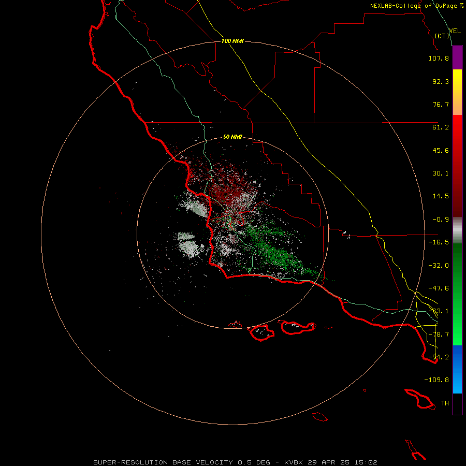Screen dimensions: 466x466
Task: Click the TH threshold label
Action: click(445, 403)
